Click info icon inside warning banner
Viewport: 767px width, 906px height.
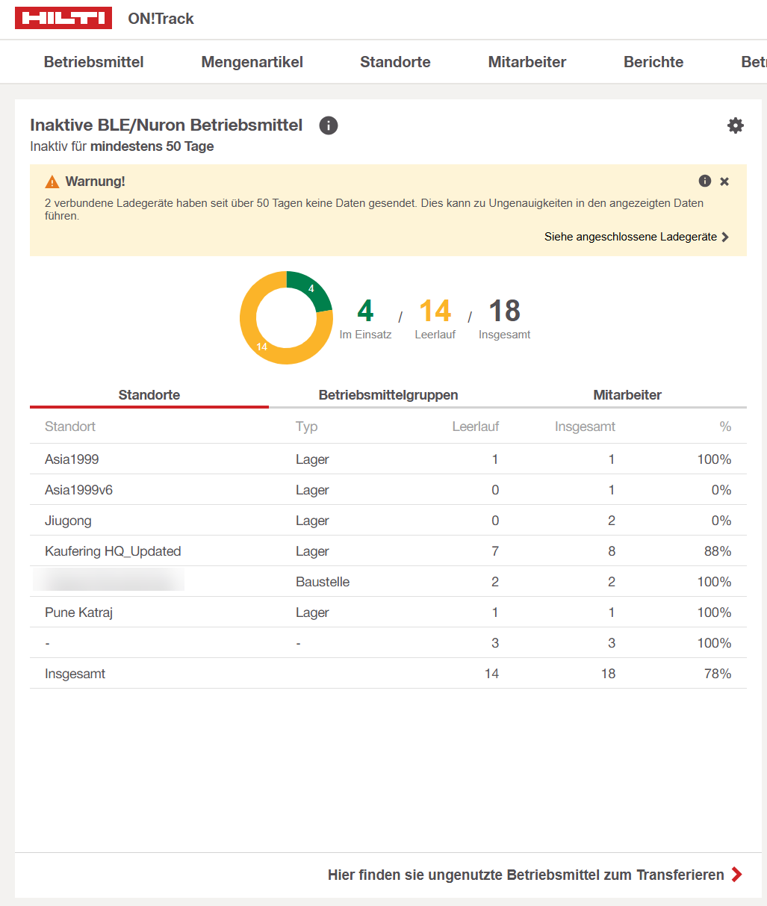pos(704,181)
